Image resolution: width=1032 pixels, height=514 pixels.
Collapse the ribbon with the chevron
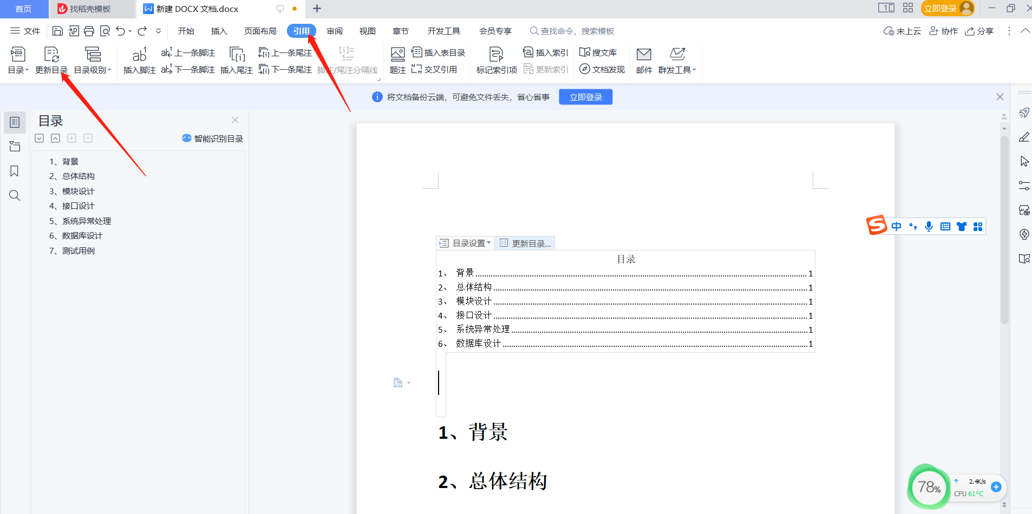[x=1025, y=31]
